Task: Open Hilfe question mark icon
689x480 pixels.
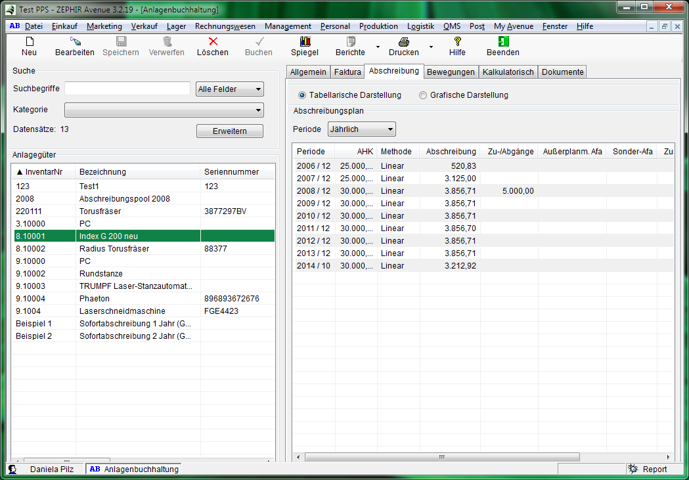Action: [x=457, y=41]
